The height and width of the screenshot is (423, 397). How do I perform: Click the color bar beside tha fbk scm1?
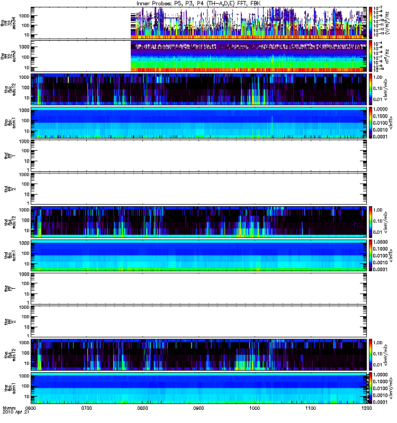[x=370, y=123]
